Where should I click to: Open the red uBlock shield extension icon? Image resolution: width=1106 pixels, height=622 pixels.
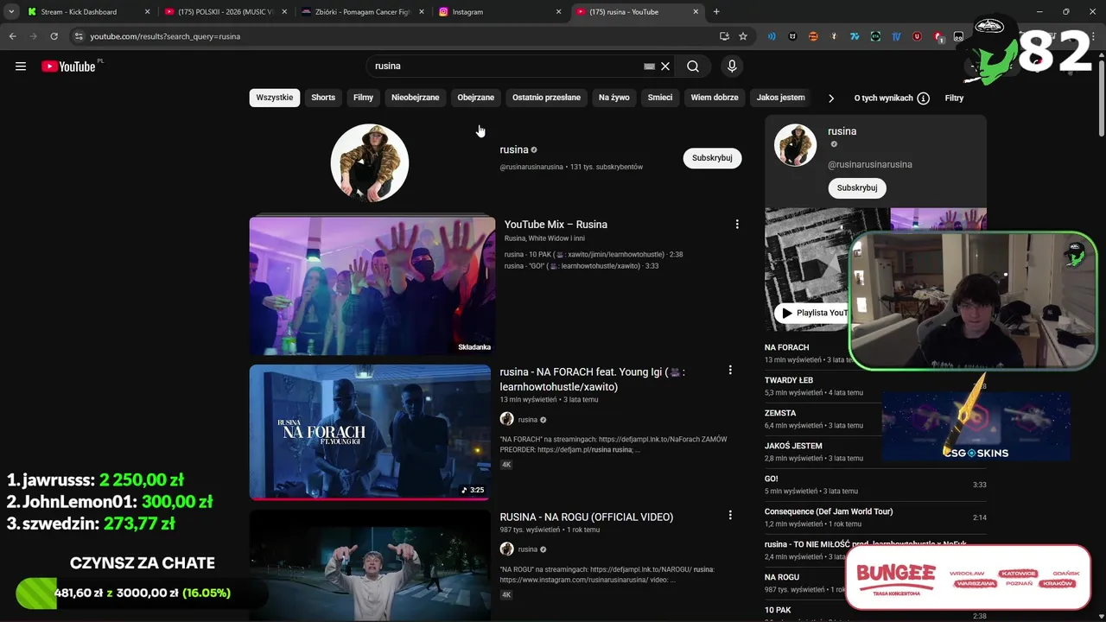(x=917, y=36)
